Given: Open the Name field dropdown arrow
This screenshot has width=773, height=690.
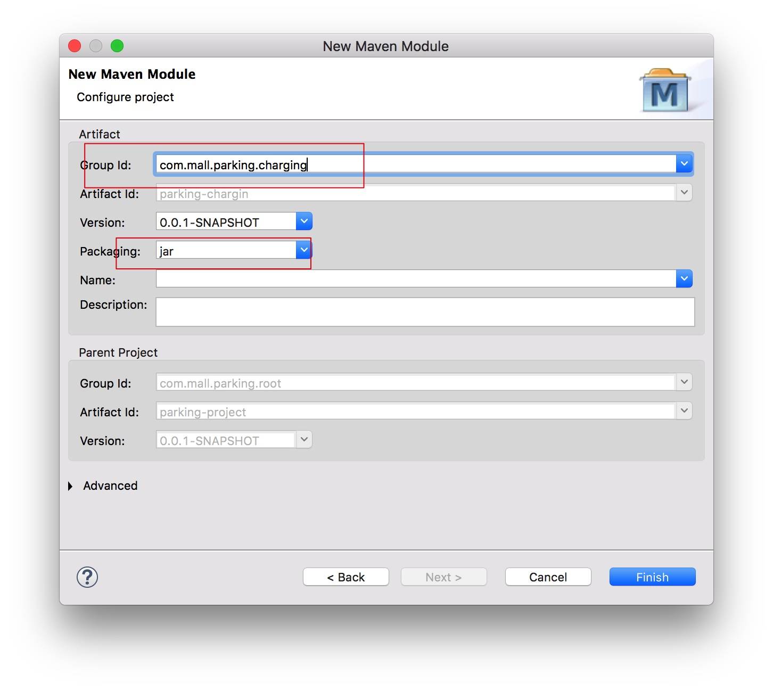Looking at the screenshot, I should [x=684, y=278].
